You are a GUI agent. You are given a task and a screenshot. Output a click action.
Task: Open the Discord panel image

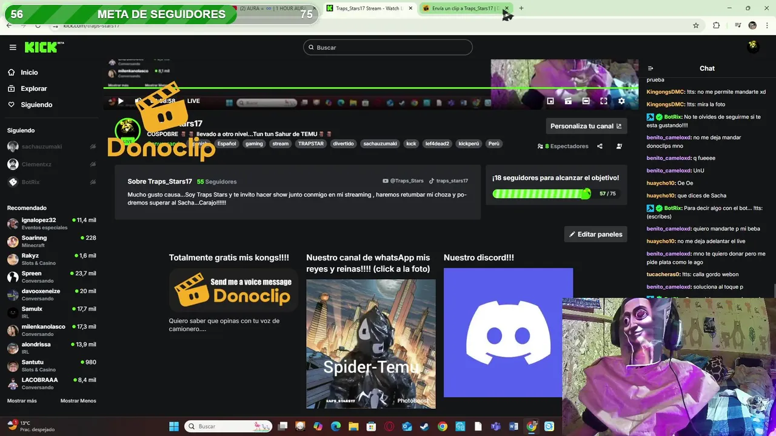tap(508, 332)
